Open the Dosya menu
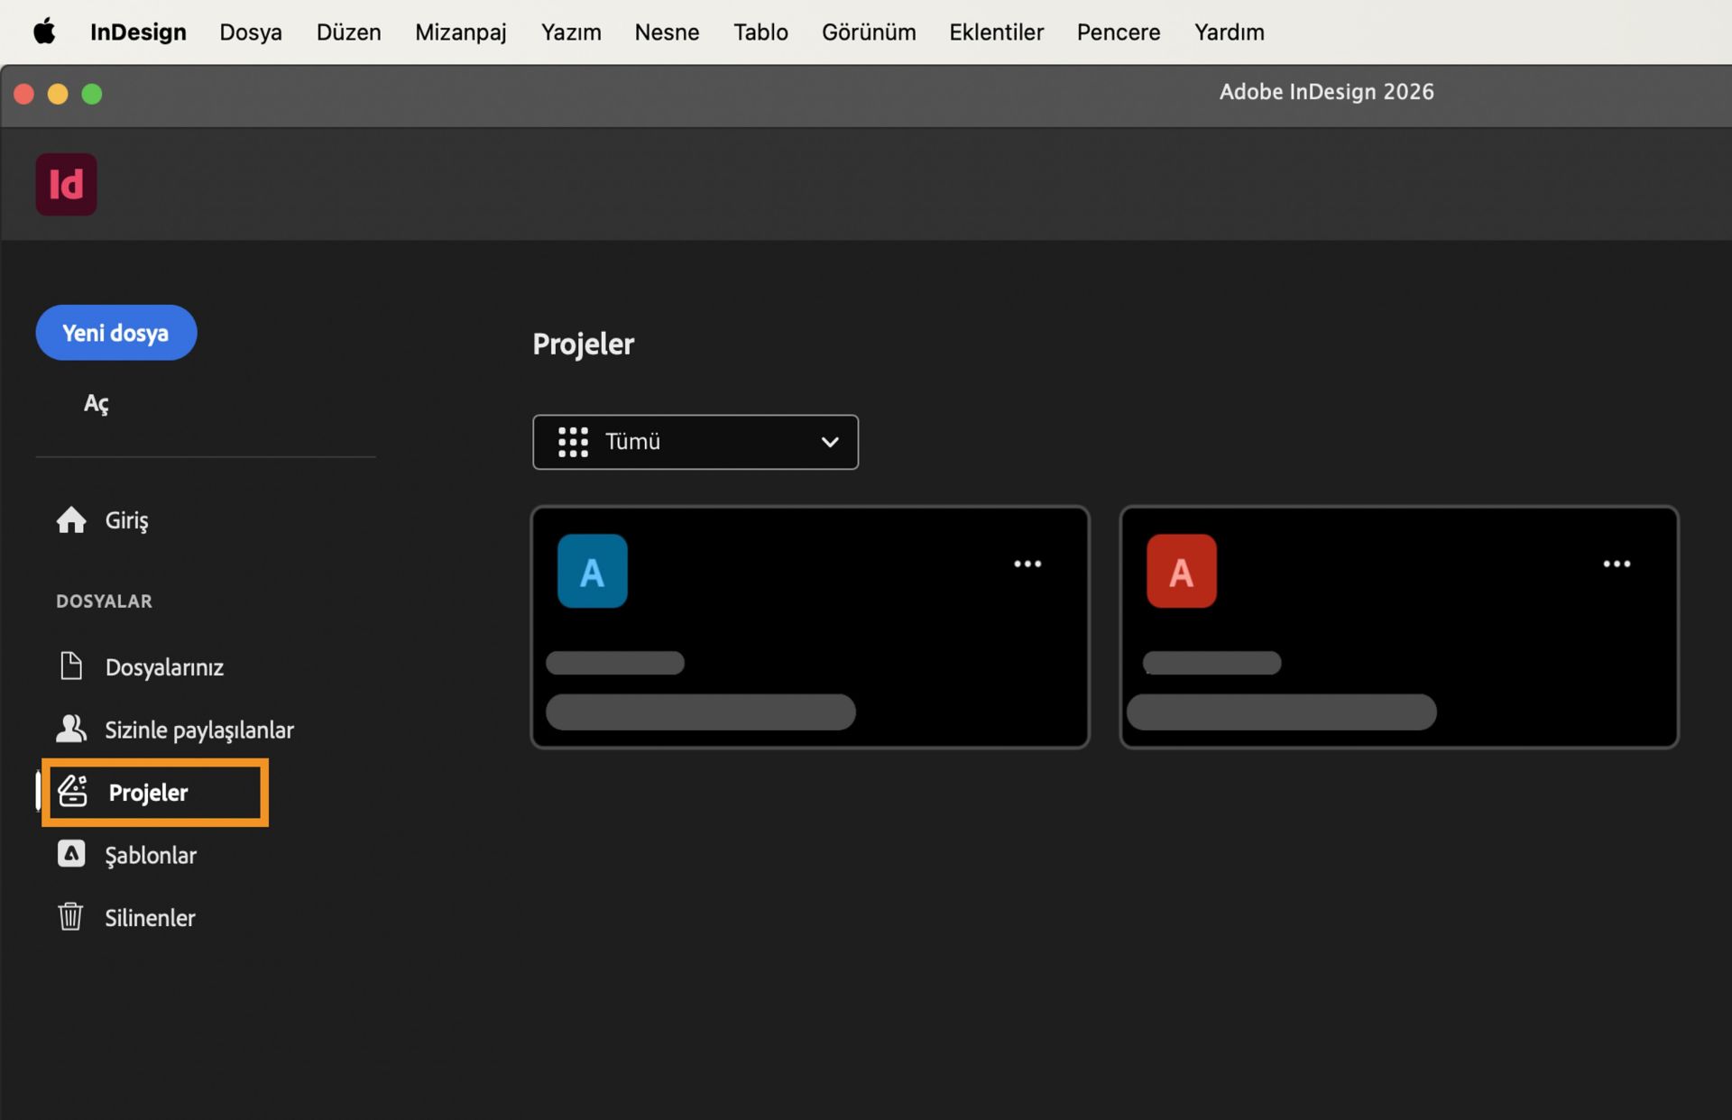The height and width of the screenshot is (1120, 1732). [x=250, y=32]
